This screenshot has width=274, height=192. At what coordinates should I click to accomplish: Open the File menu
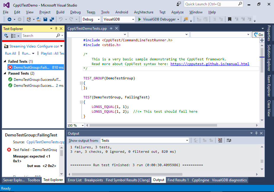pyautogui.click(x=6, y=12)
